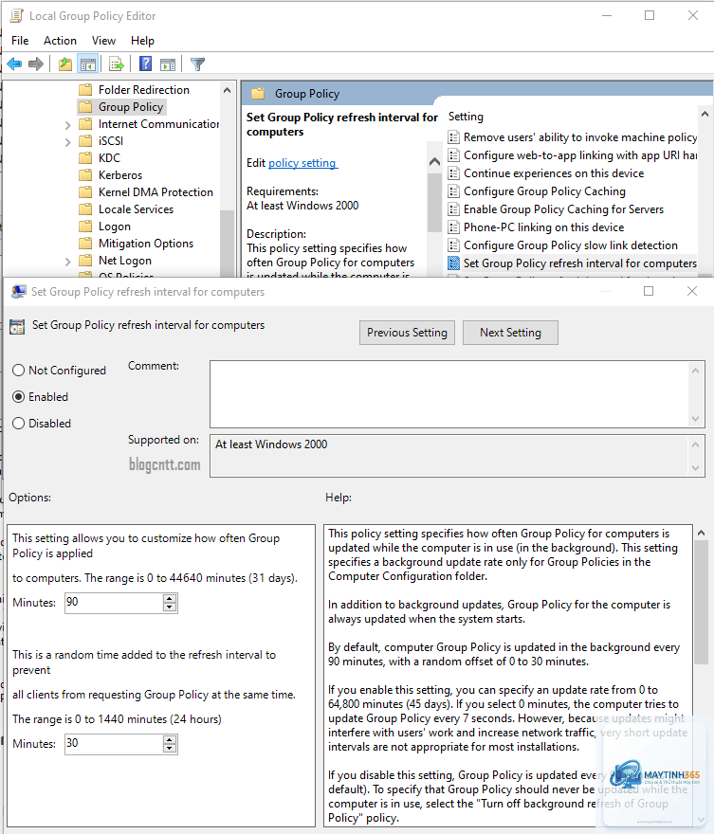Viewport: 714px width, 834px height.
Task: Expand the Net Logon tree node
Action: pyautogui.click(x=67, y=262)
